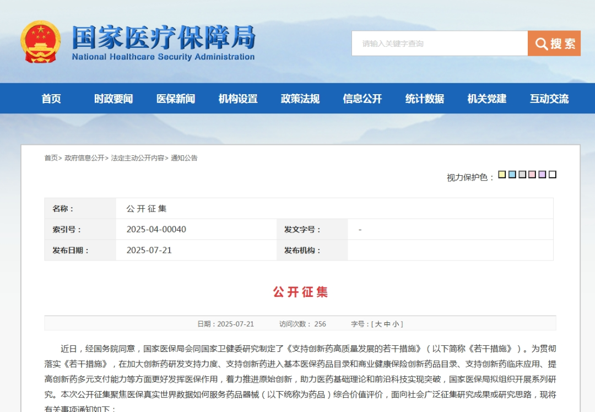Open the 互动交流 navigation menu

click(548, 98)
